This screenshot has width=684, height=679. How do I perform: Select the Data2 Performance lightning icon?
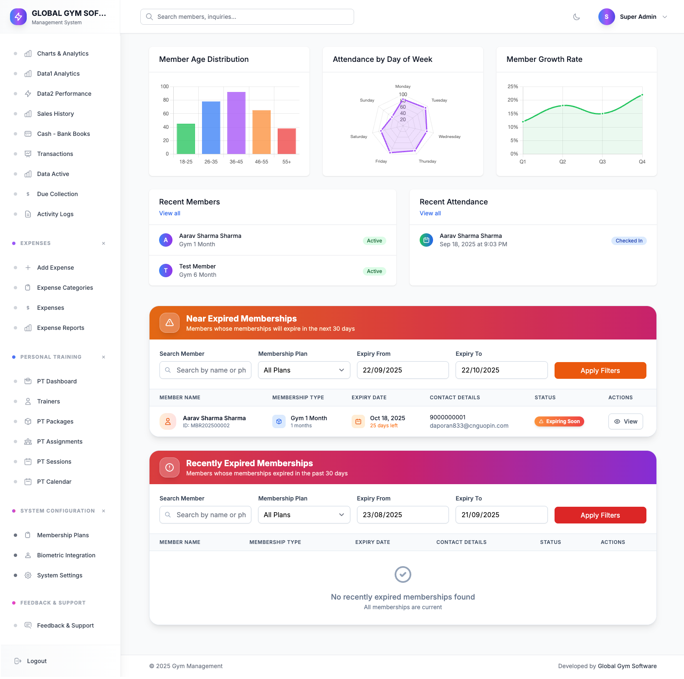28,94
